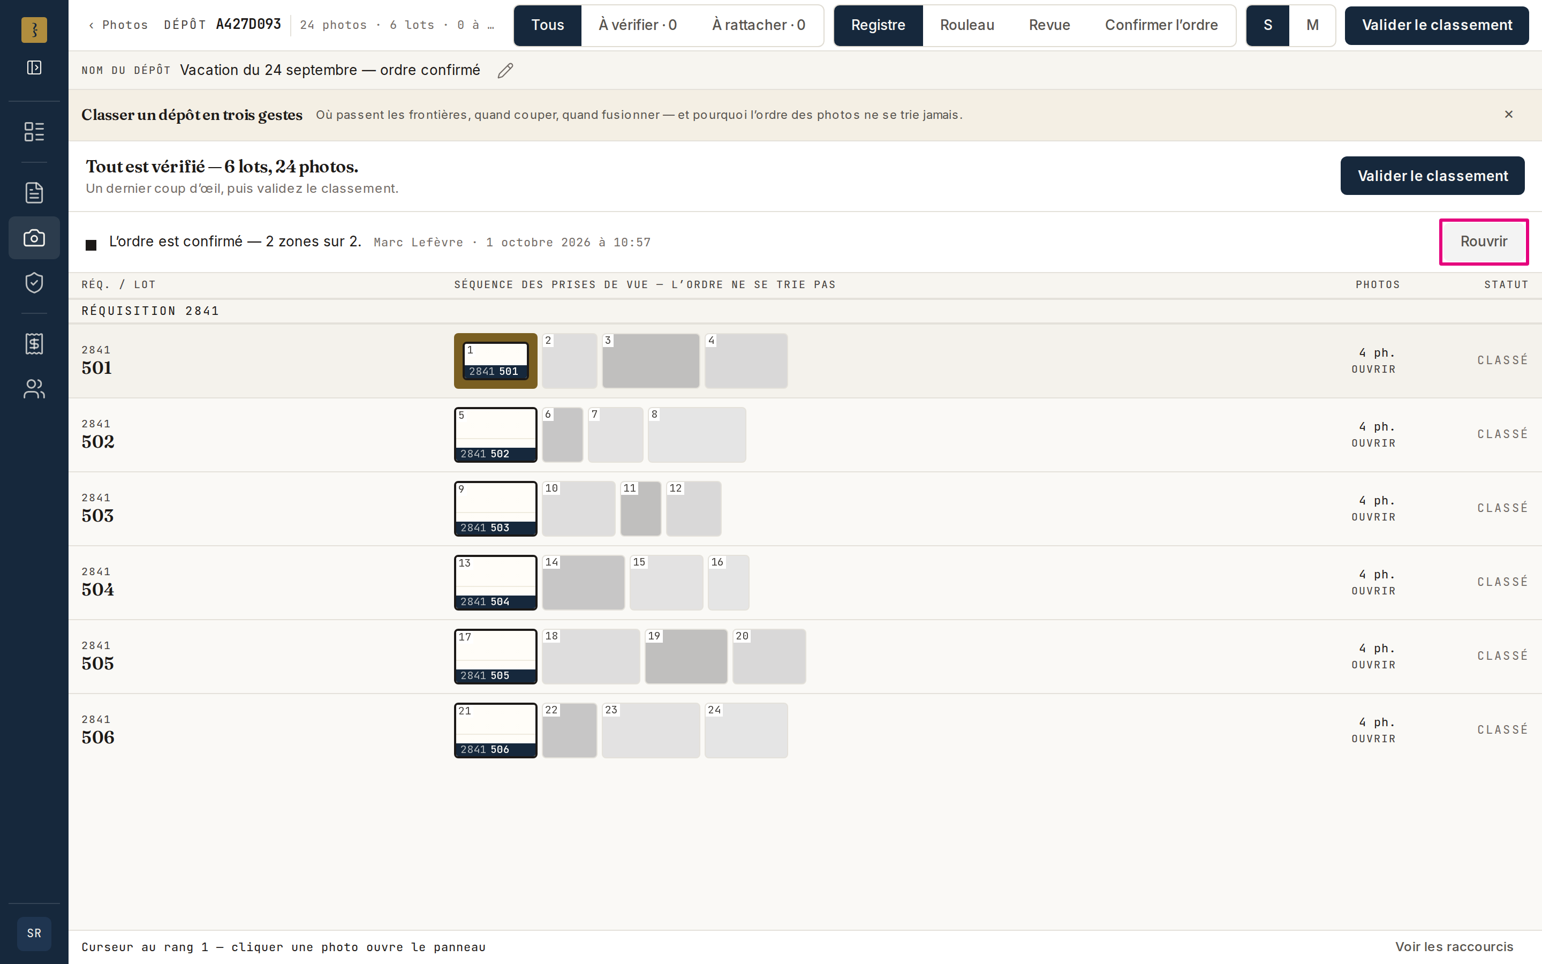Screen dimensions: 1542x964
Task: Click the pencil icon to rename dépôt
Action: click(505, 70)
